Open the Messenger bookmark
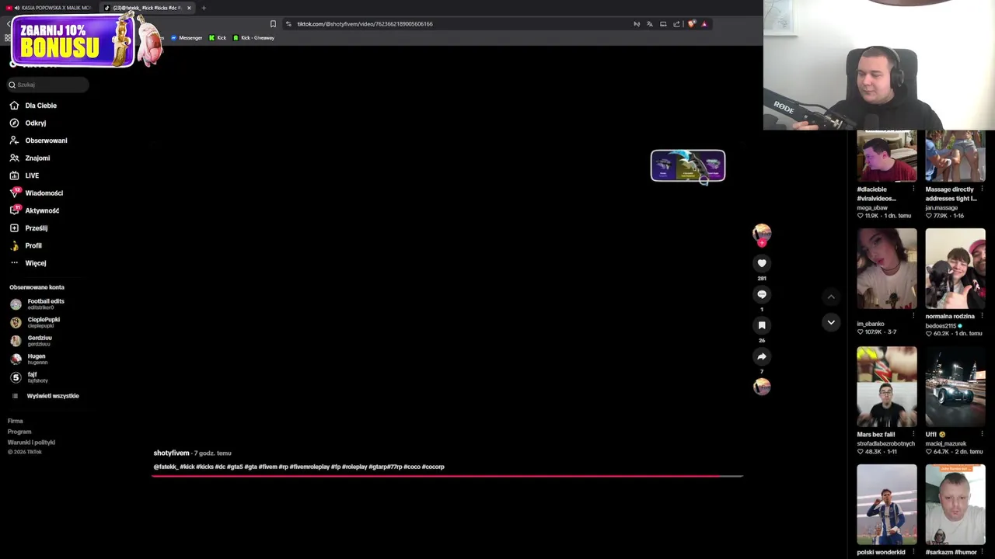 click(x=186, y=38)
